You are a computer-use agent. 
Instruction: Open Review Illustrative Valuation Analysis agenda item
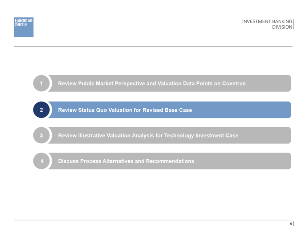click(x=148, y=135)
